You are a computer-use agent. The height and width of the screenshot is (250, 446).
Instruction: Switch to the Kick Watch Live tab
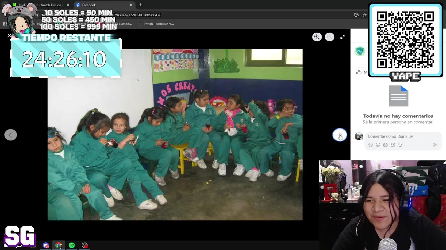[42, 5]
